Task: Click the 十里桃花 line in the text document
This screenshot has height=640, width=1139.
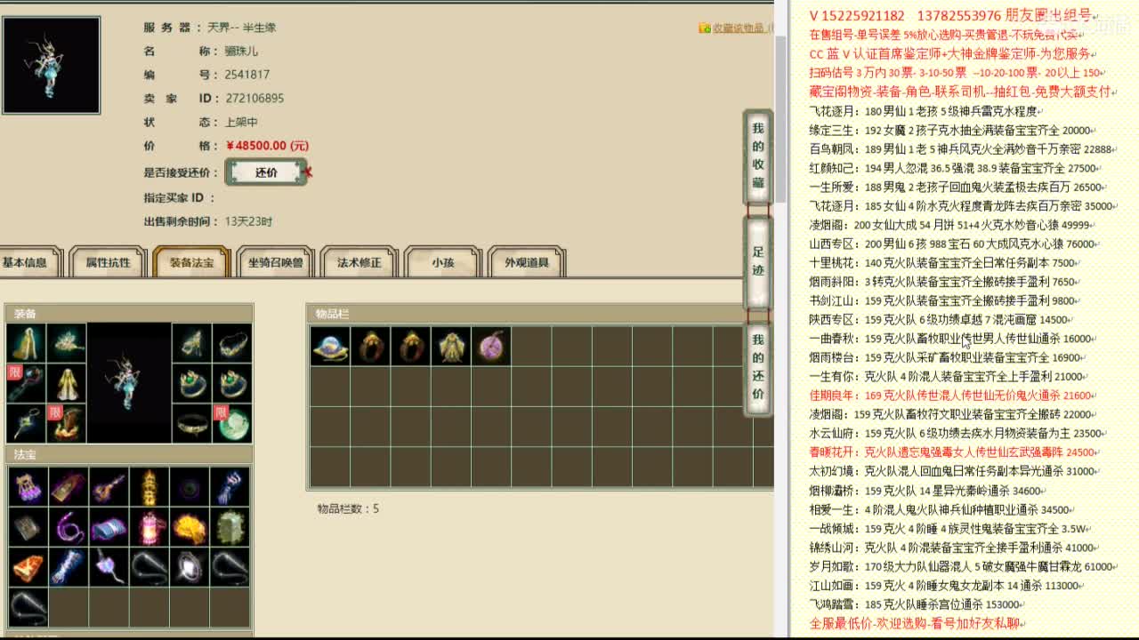Action: coord(946,263)
